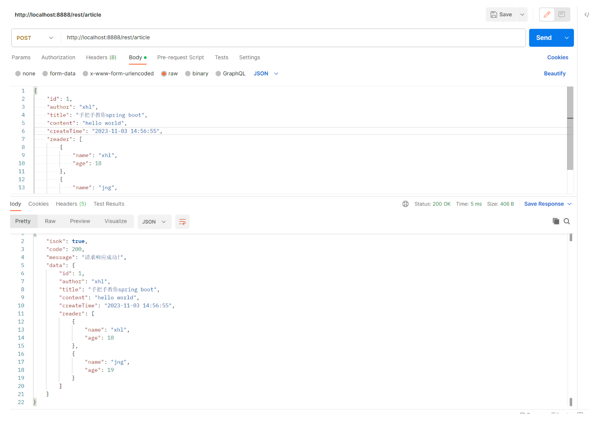Toggle line wrap icon in response
595x424 pixels.
coord(182,222)
